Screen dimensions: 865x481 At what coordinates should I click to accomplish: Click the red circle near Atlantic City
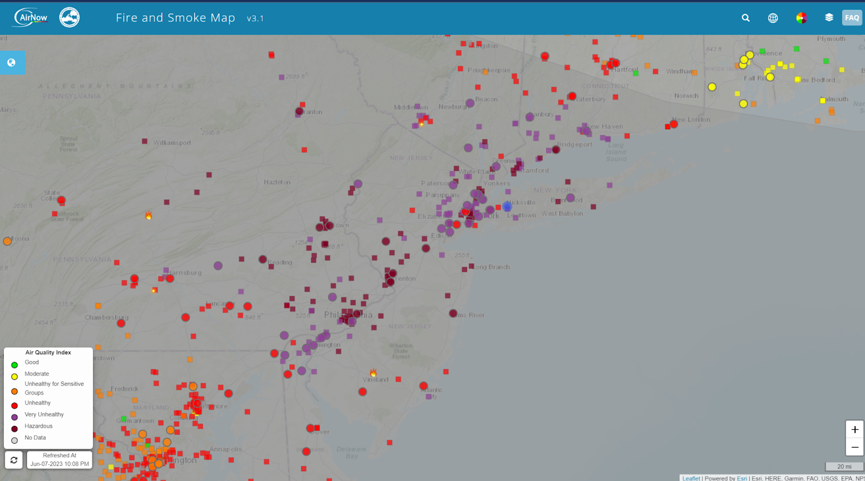coord(423,386)
